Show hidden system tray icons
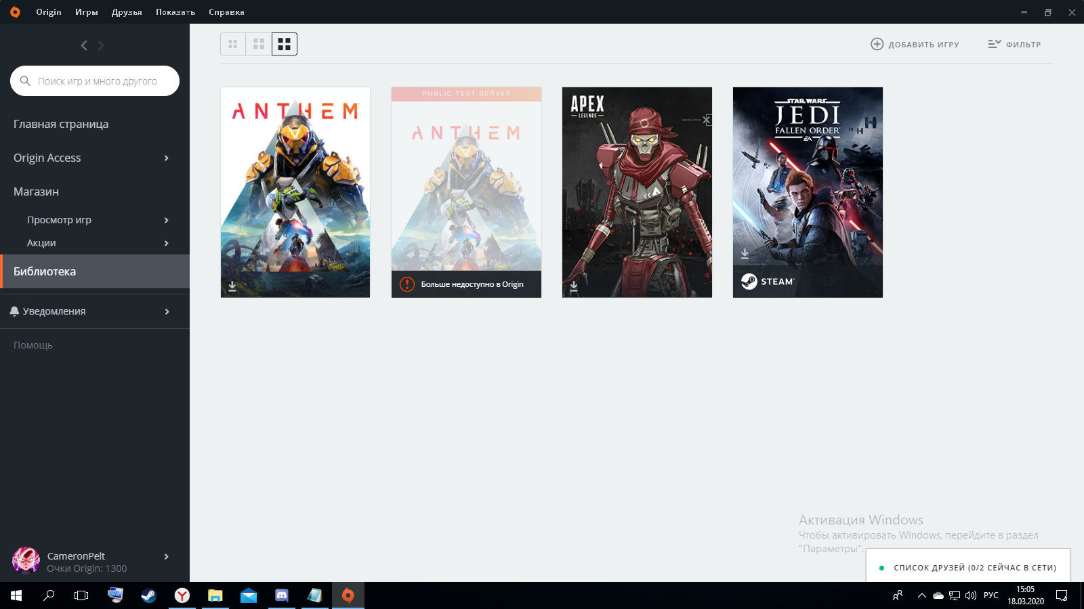 [x=921, y=595]
